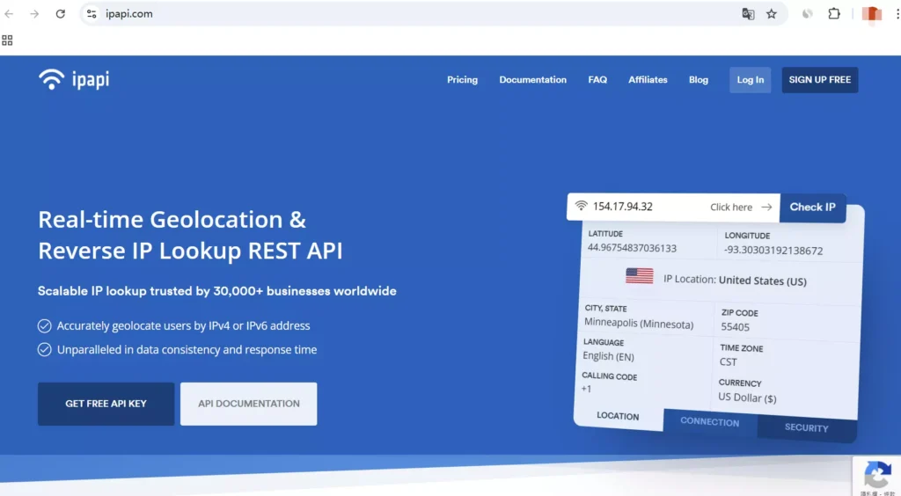The height and width of the screenshot is (496, 901).
Task: Go back using the browser back arrow
Action: tap(10, 14)
